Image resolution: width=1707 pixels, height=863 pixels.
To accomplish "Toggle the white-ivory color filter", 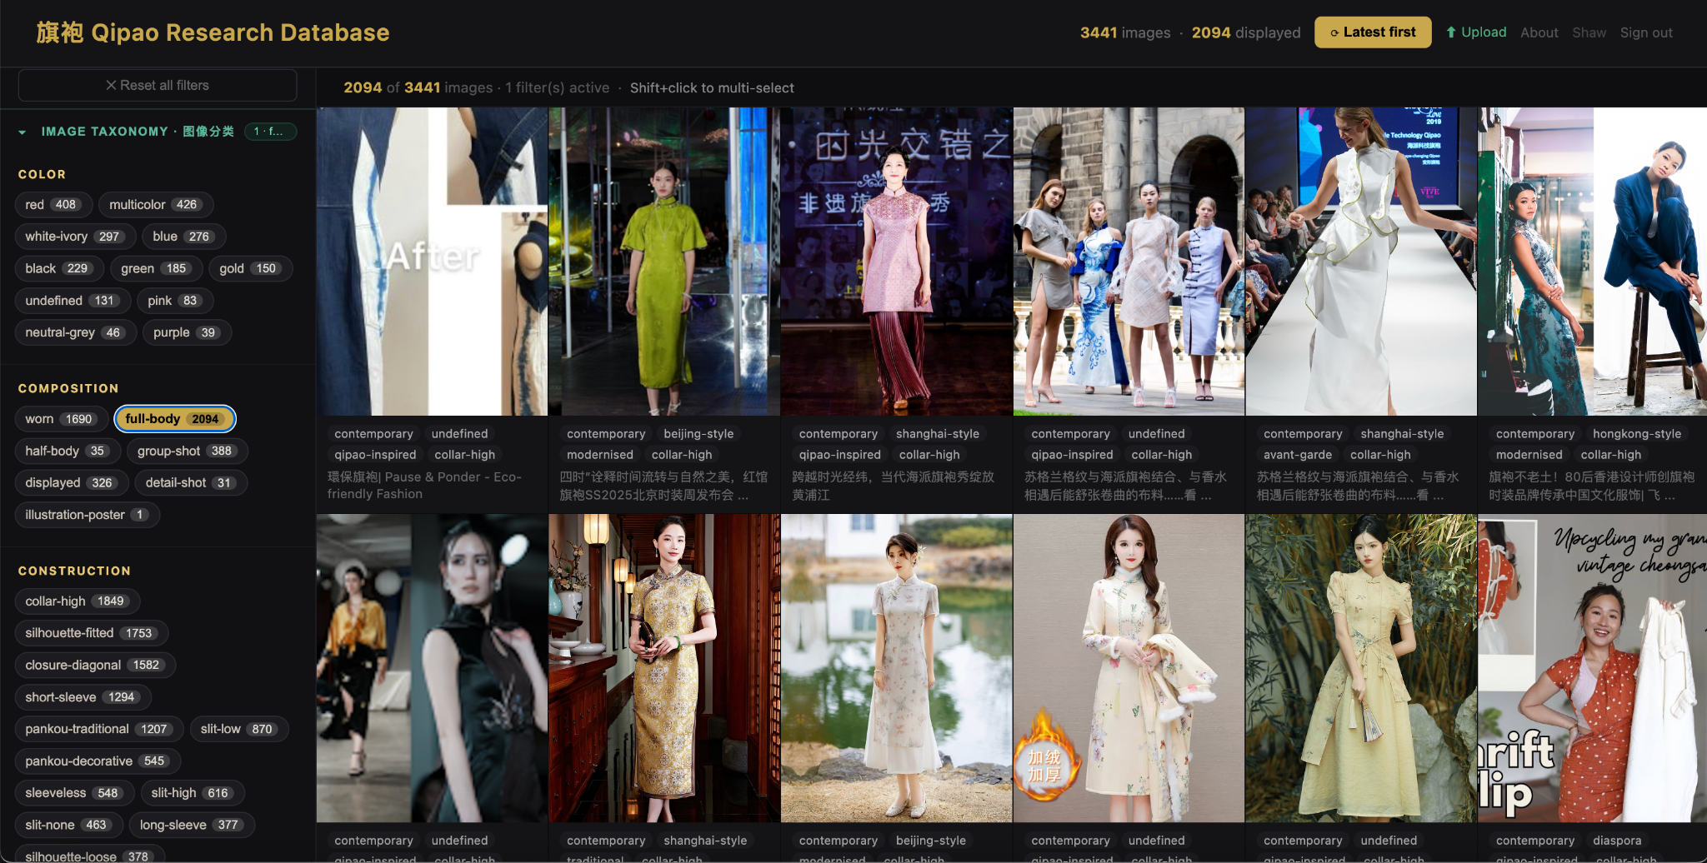I will (75, 237).
